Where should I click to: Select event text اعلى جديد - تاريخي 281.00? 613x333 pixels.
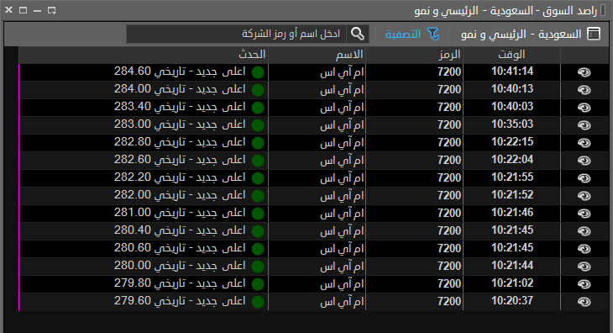180,213
